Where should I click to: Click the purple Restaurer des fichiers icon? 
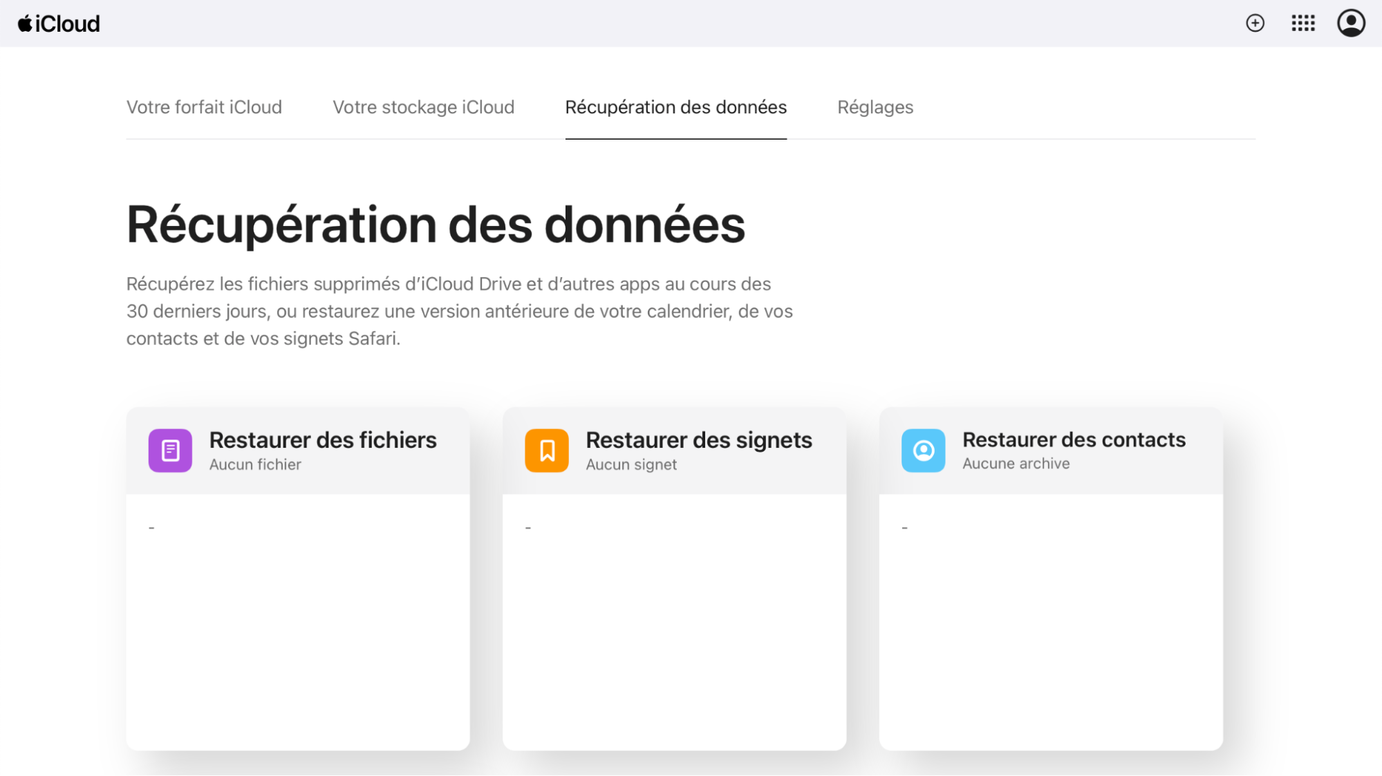[169, 450]
